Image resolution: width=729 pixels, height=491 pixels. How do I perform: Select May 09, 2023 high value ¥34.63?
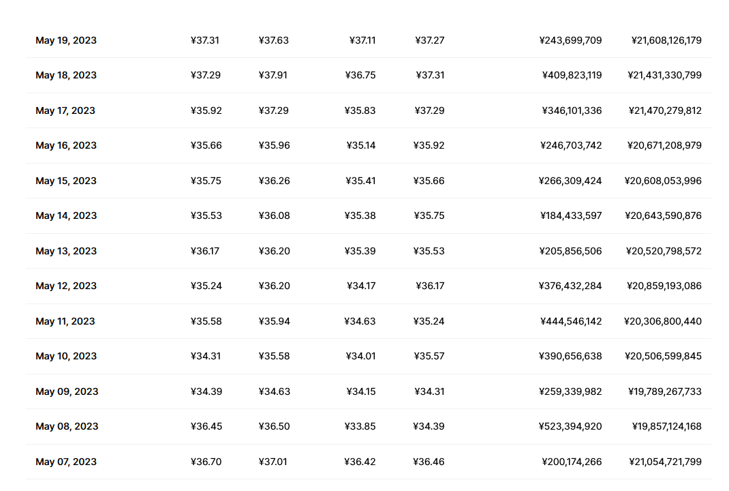point(274,392)
